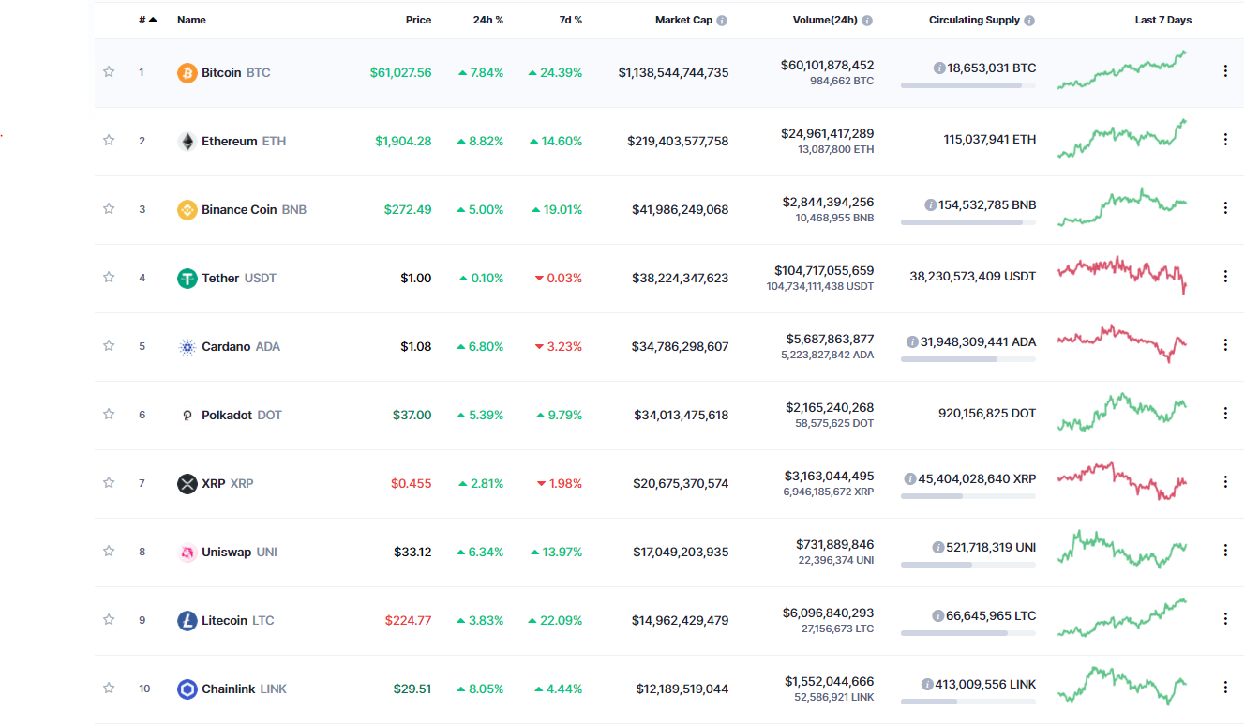This screenshot has height=727, width=1244.
Task: Click Chainlink circulating supply progress bar
Action: coord(968,702)
